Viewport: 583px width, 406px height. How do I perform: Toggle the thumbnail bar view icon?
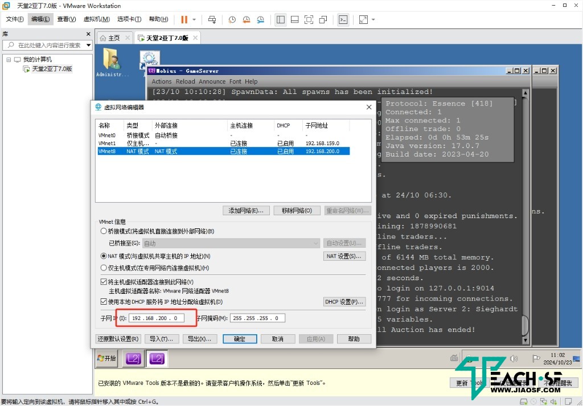pos(295,20)
